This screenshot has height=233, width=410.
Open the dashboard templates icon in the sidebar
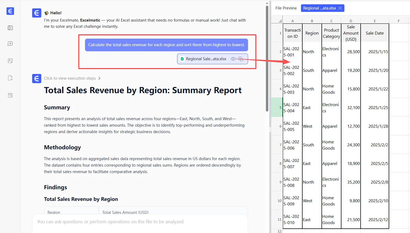10,95
